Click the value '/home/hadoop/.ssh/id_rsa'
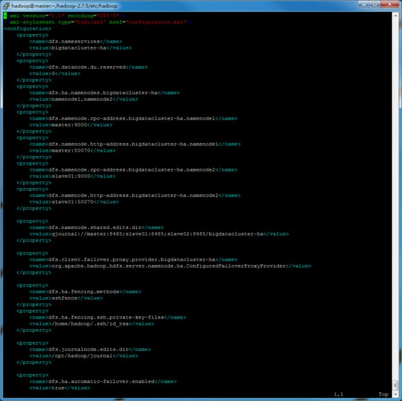Screen dimensions: 402x401 [x=90, y=324]
